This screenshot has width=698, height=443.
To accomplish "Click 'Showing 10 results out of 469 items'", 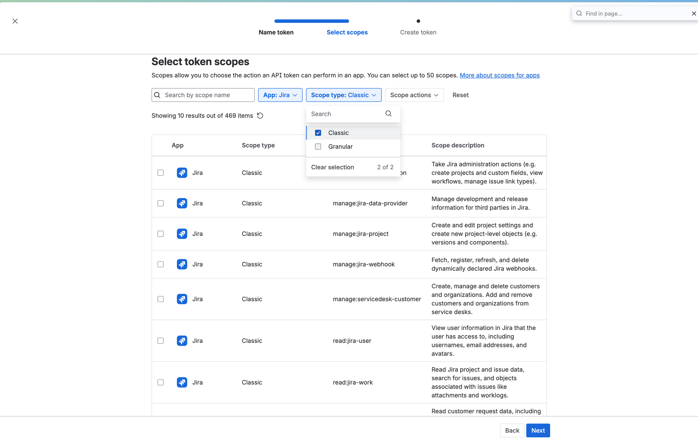I will click(202, 115).
